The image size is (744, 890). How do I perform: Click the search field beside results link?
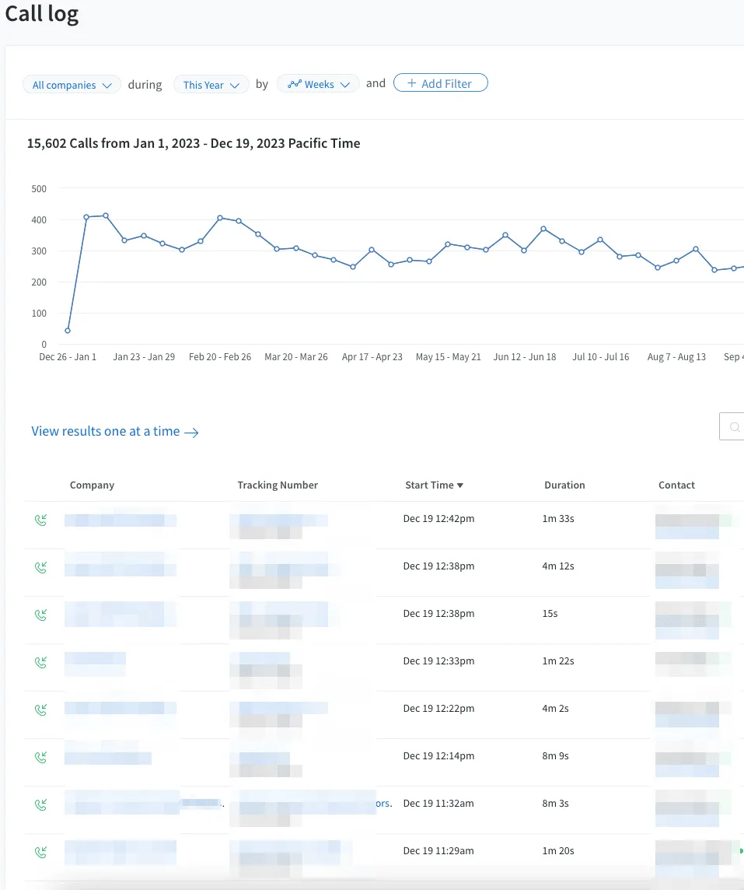tap(732, 426)
